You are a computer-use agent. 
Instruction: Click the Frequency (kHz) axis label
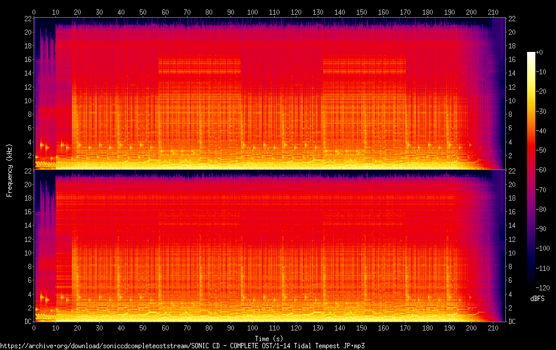click(x=9, y=170)
